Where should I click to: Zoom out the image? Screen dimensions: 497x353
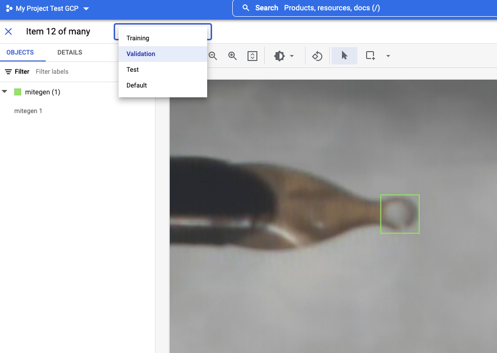(213, 56)
